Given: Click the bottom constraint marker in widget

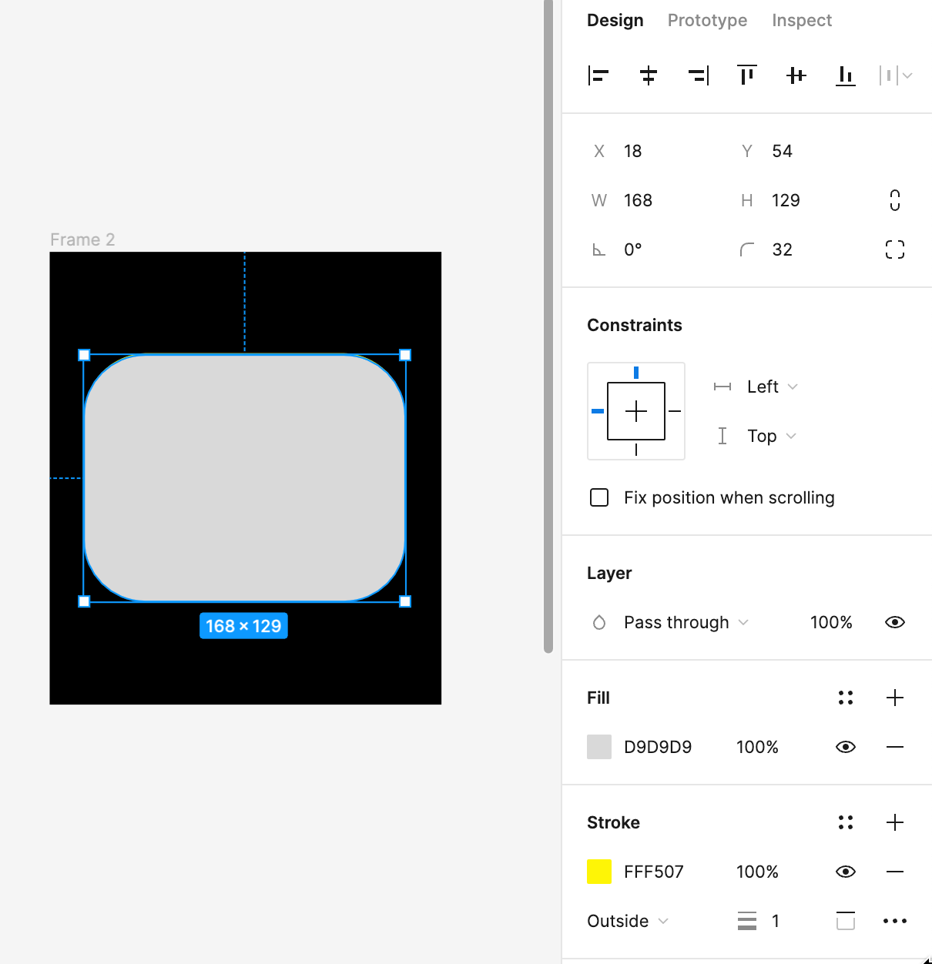Looking at the screenshot, I should (636, 450).
